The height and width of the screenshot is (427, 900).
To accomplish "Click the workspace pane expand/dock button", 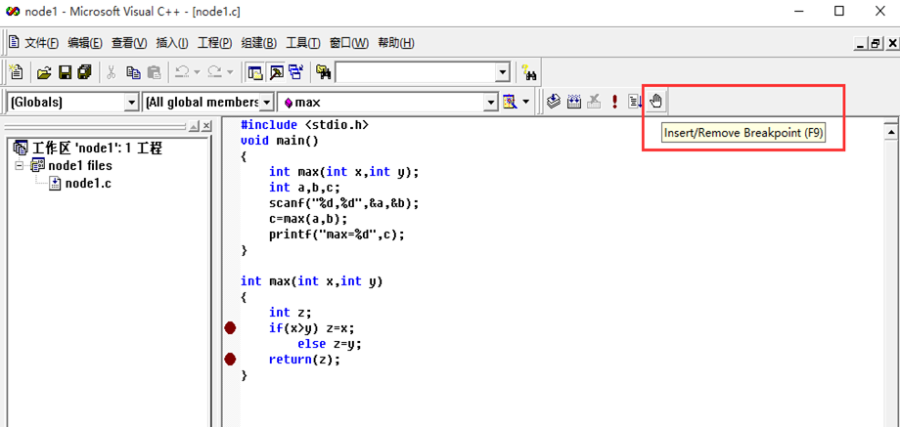I will click(194, 126).
